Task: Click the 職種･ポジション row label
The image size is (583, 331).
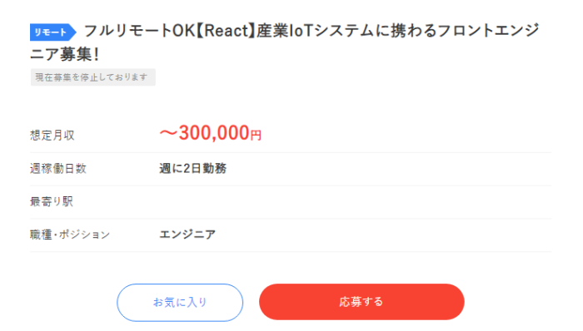Action: (70, 235)
